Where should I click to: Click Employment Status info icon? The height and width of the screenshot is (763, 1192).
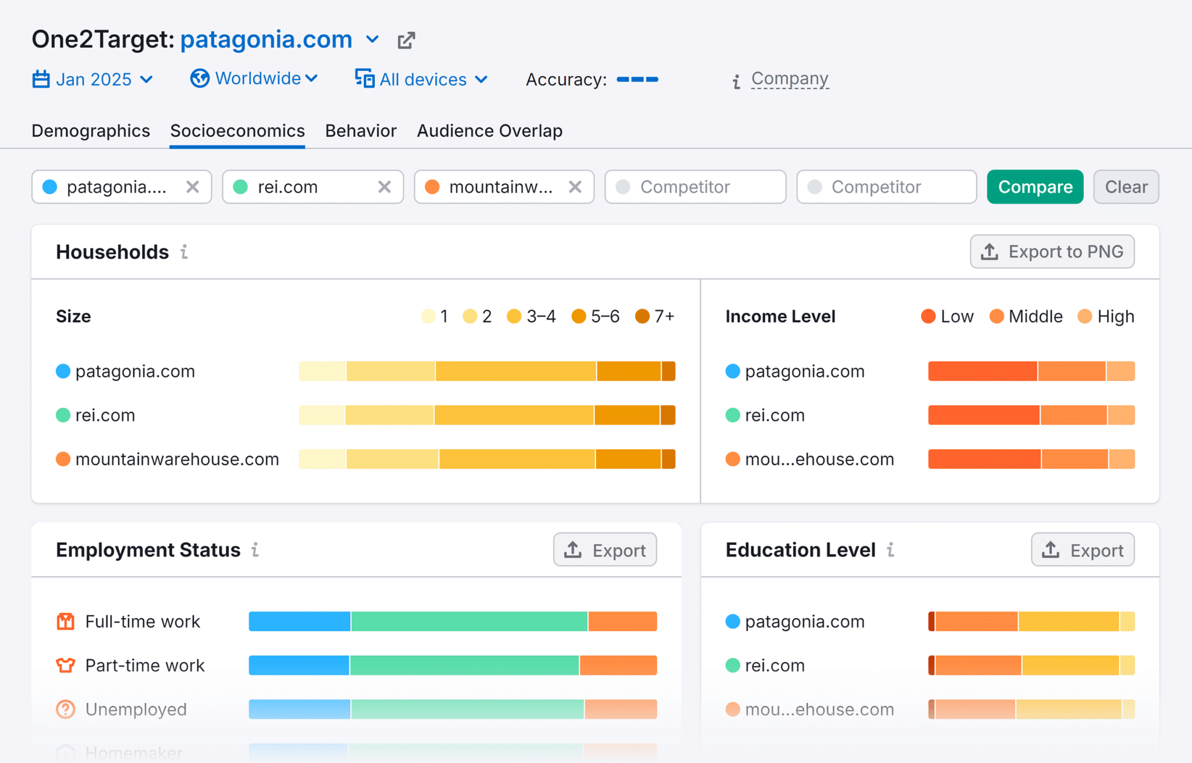click(x=255, y=550)
